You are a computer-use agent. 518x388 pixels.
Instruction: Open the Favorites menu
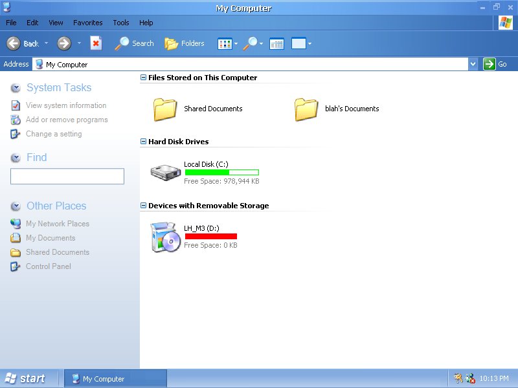pos(87,23)
